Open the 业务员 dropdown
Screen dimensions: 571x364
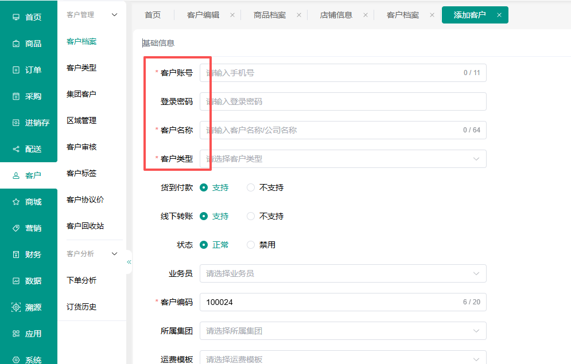pos(343,273)
